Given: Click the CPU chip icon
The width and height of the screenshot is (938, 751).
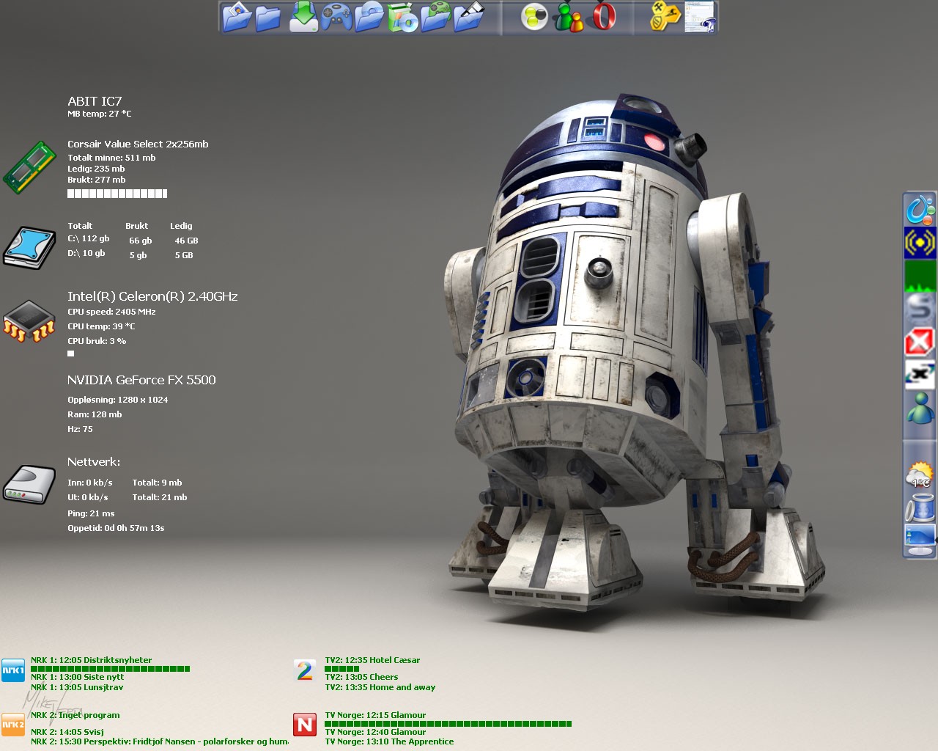Looking at the screenshot, I should tap(29, 321).
